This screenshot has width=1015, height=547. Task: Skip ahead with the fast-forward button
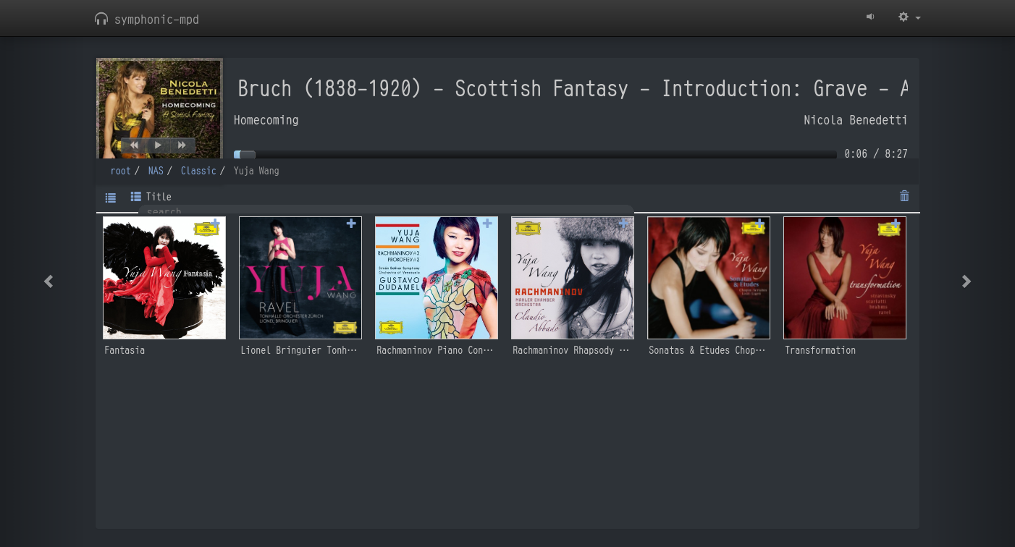pyautogui.click(x=182, y=145)
